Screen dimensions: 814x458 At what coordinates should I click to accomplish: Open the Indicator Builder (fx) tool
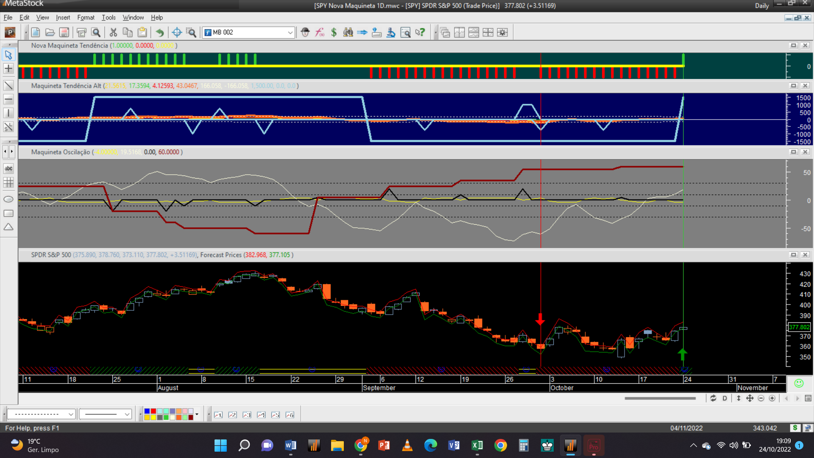pos(320,32)
